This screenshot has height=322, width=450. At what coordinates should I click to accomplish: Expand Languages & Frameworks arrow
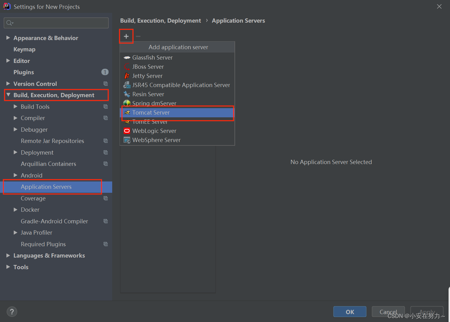[8, 255]
